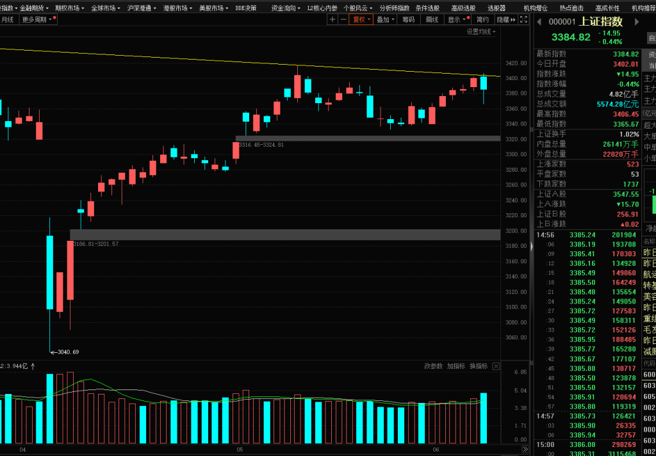Click the 隐藏 hide panel arrows button

coord(507,19)
